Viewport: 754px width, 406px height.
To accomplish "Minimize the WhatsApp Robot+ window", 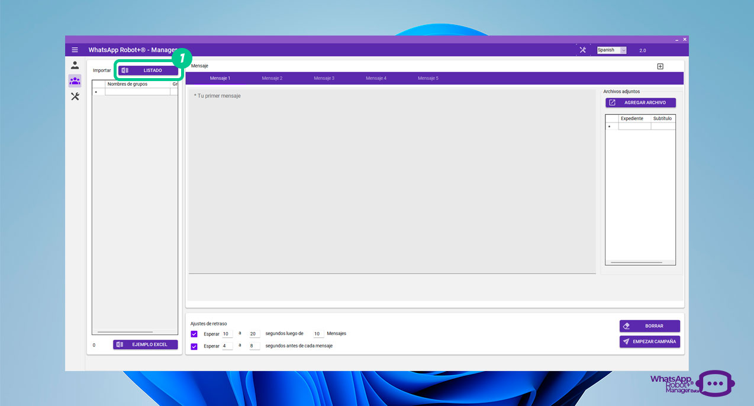I will pyautogui.click(x=677, y=39).
